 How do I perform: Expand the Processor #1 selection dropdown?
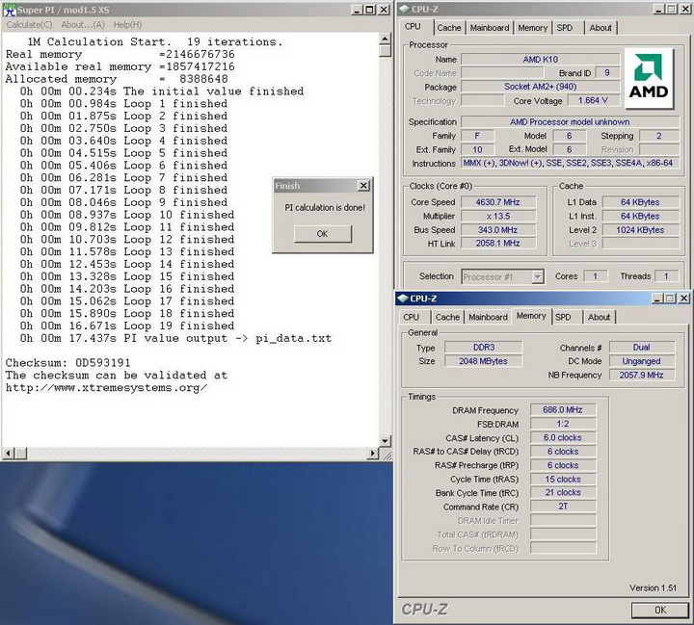click(538, 277)
